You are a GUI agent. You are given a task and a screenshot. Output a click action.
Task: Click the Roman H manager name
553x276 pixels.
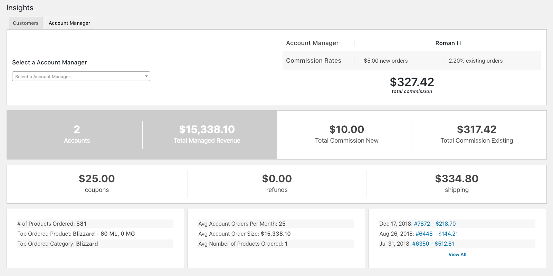pyautogui.click(x=448, y=43)
